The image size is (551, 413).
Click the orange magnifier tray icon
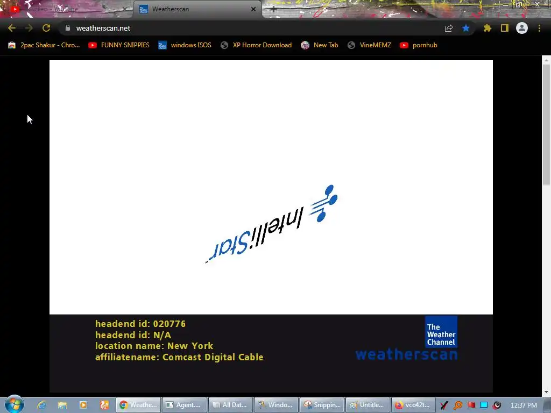[458, 405]
